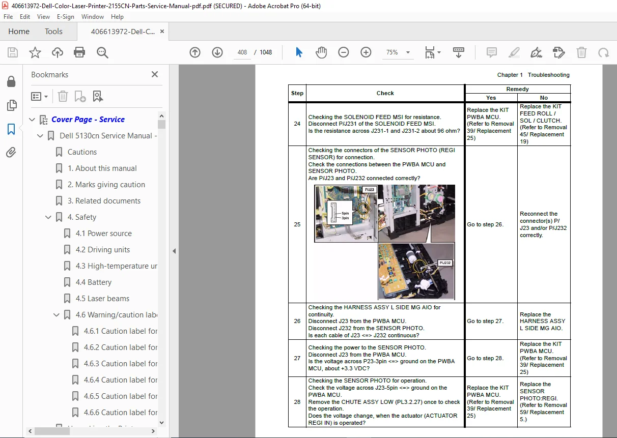The image size is (617, 438).
Task: Jump to 4.2 Driving units
Action: [103, 250]
